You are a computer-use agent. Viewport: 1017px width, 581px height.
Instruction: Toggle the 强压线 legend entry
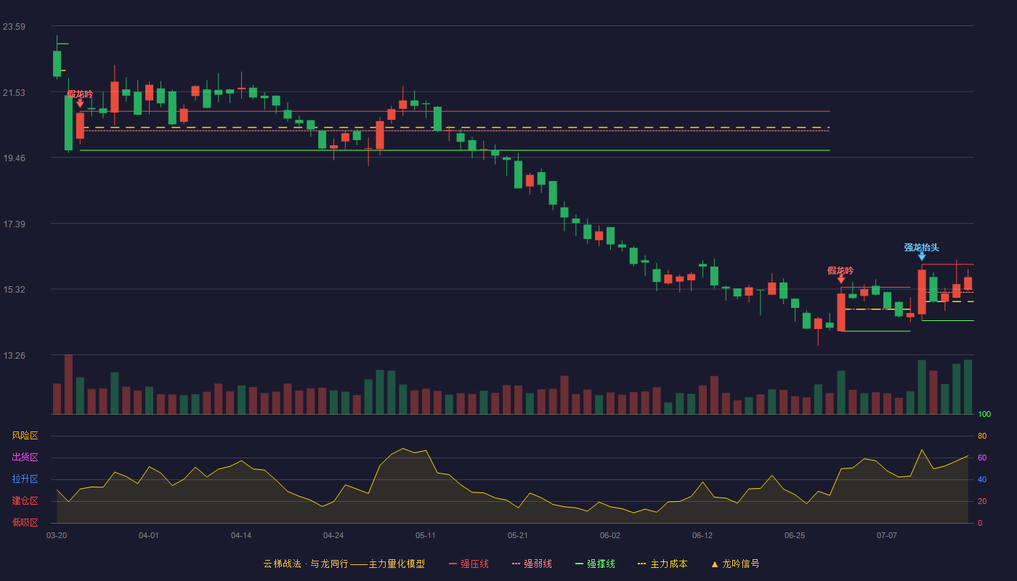(x=469, y=564)
